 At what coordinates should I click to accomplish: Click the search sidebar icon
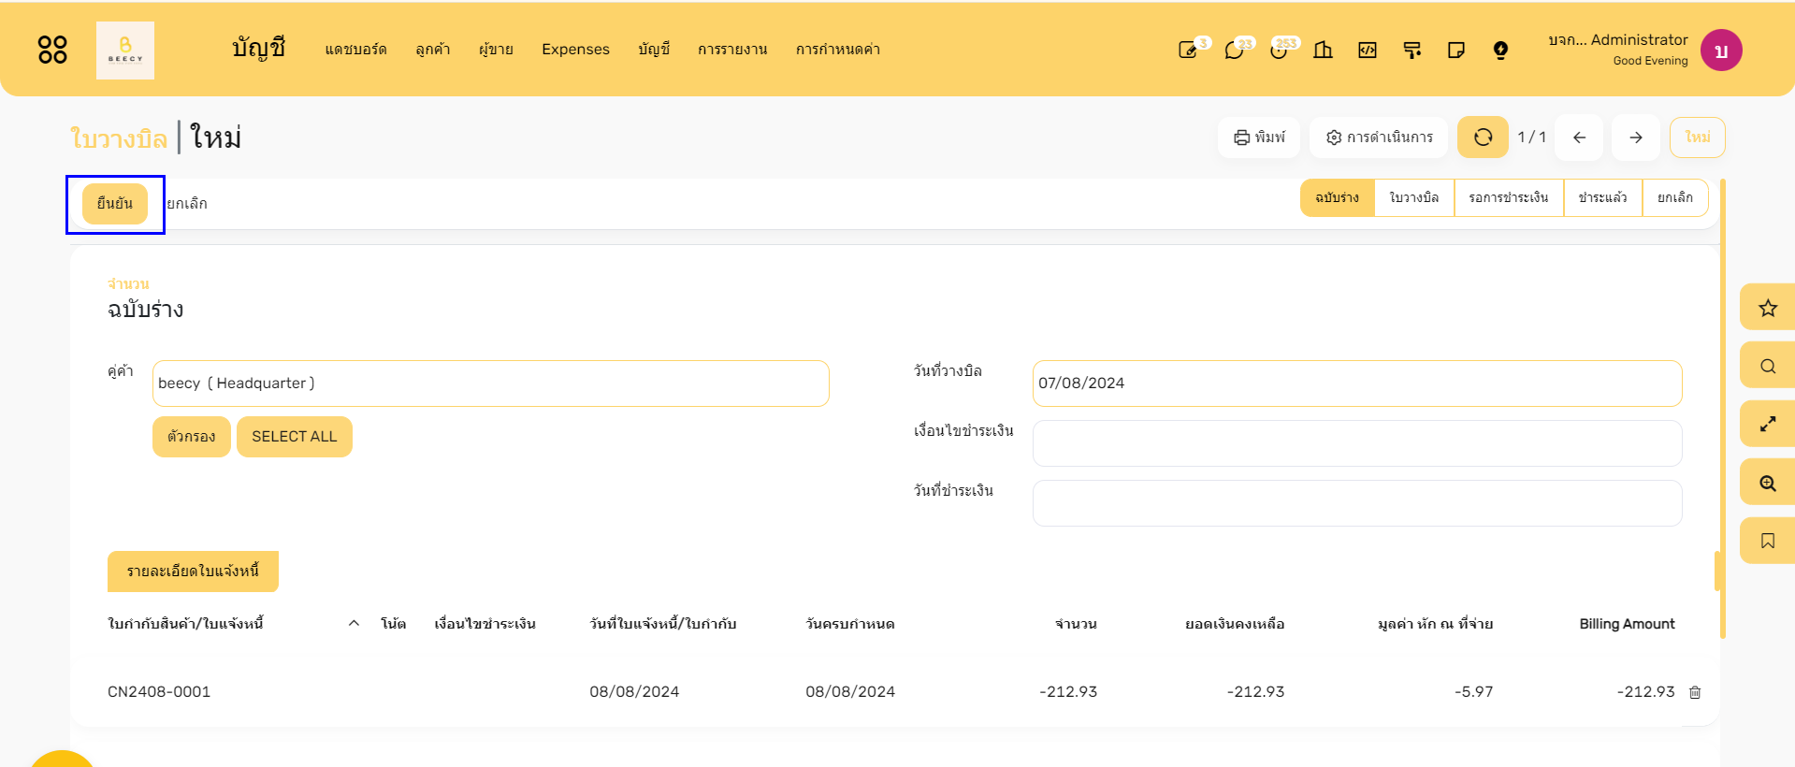1767,366
